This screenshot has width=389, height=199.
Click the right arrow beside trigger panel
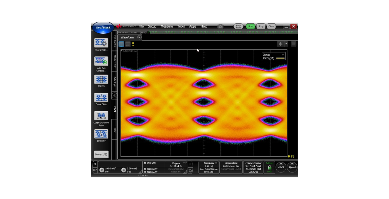pos(190,164)
